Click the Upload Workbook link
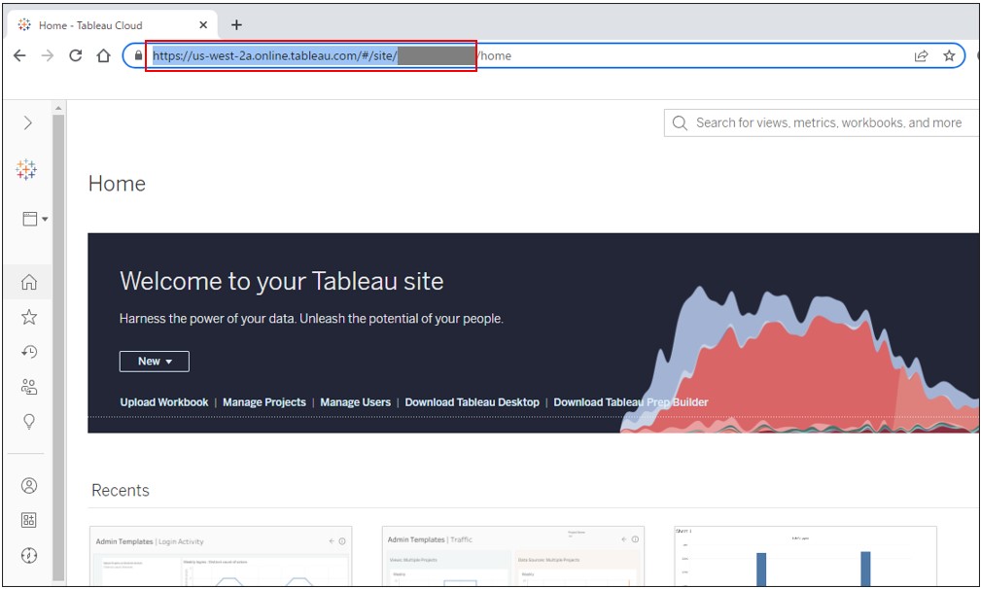 (164, 402)
